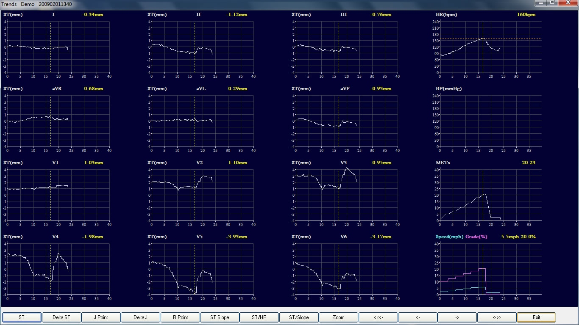Click the fast forward ->>> button

[x=496, y=317]
